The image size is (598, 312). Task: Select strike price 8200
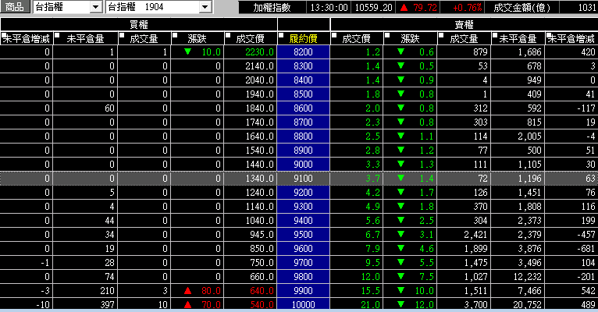303,51
